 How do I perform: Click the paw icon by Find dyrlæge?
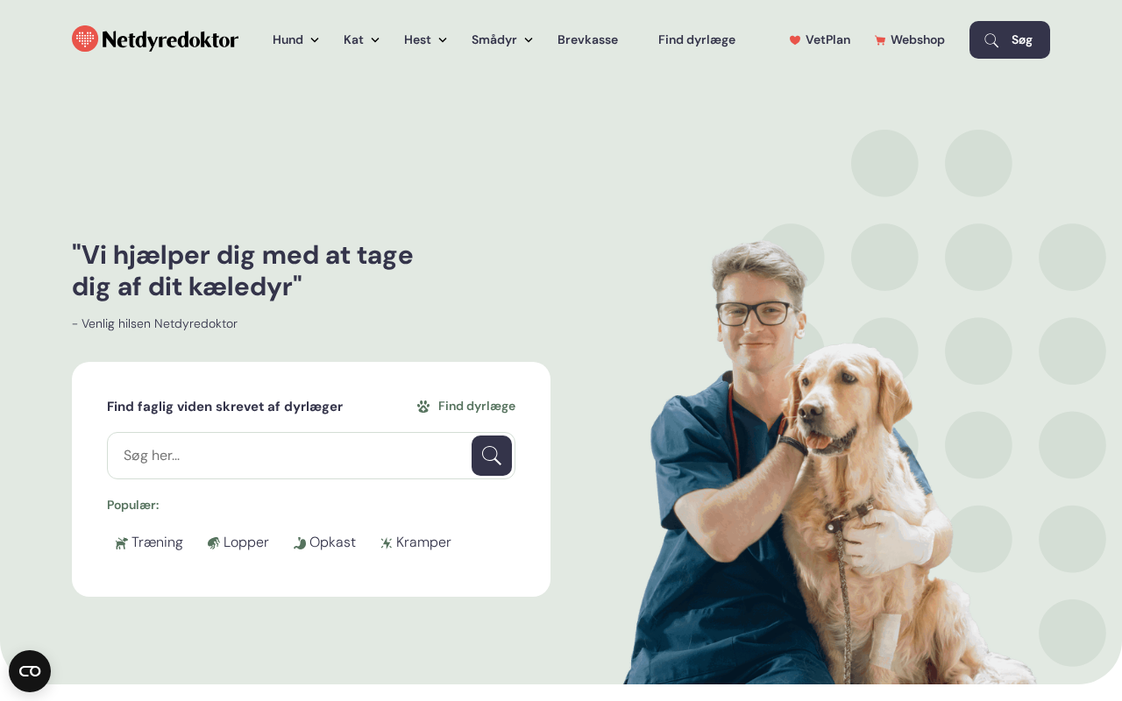tap(423, 407)
